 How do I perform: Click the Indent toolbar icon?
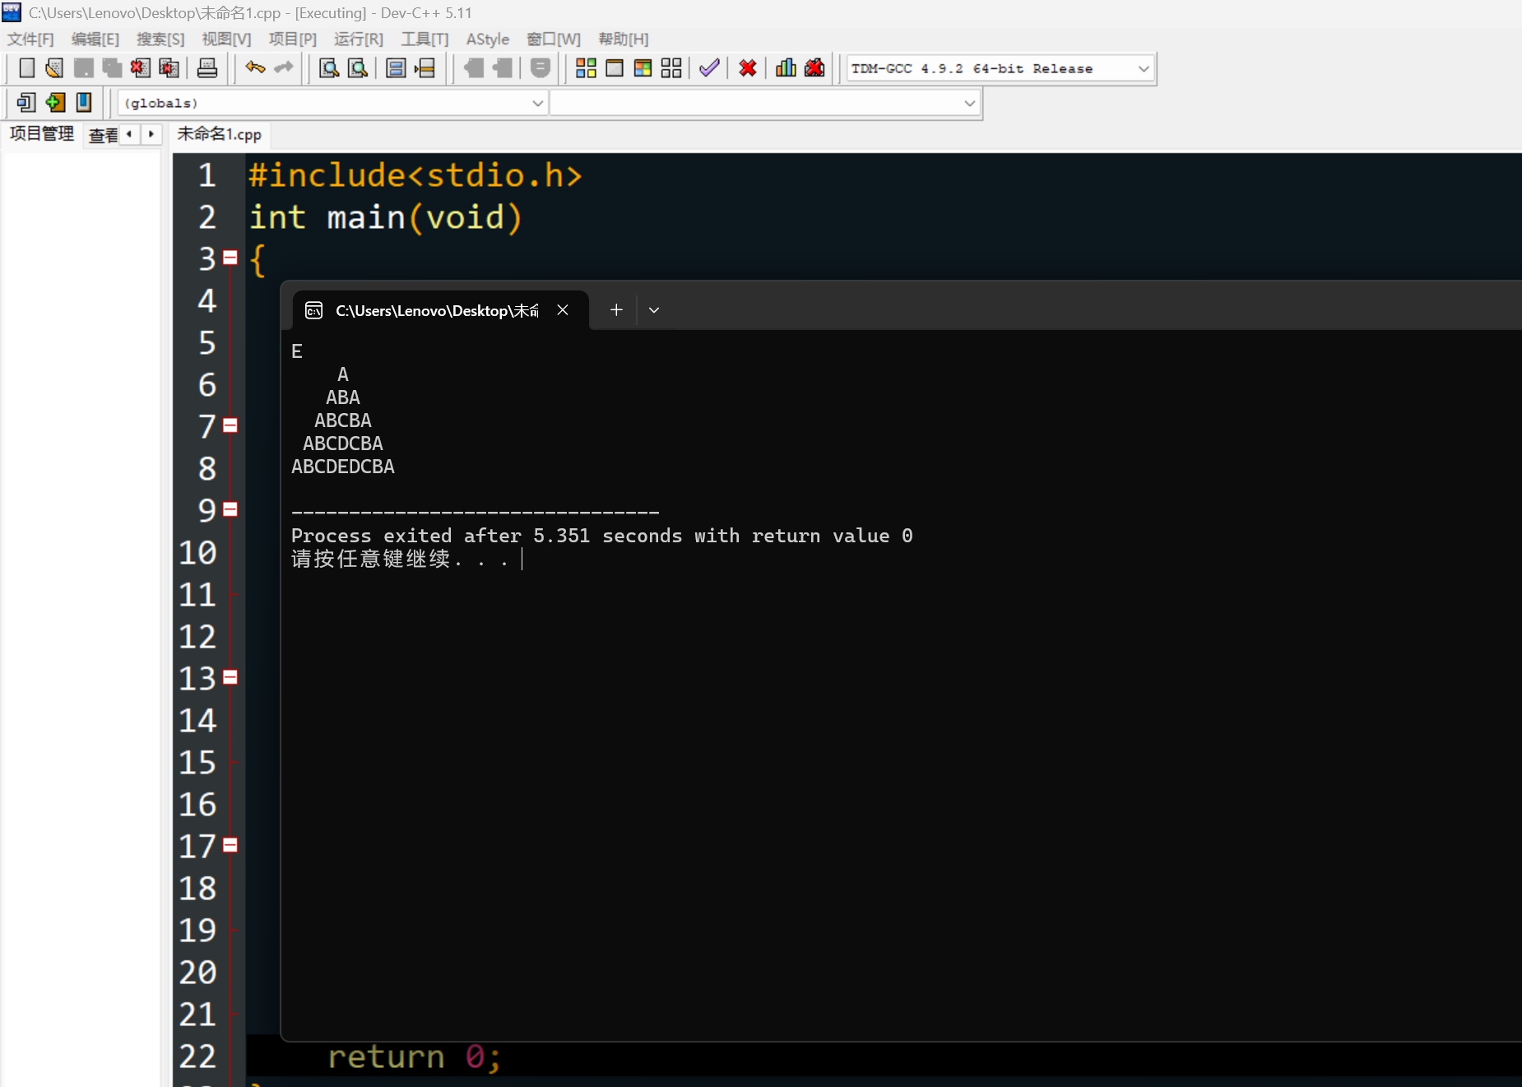(x=473, y=68)
